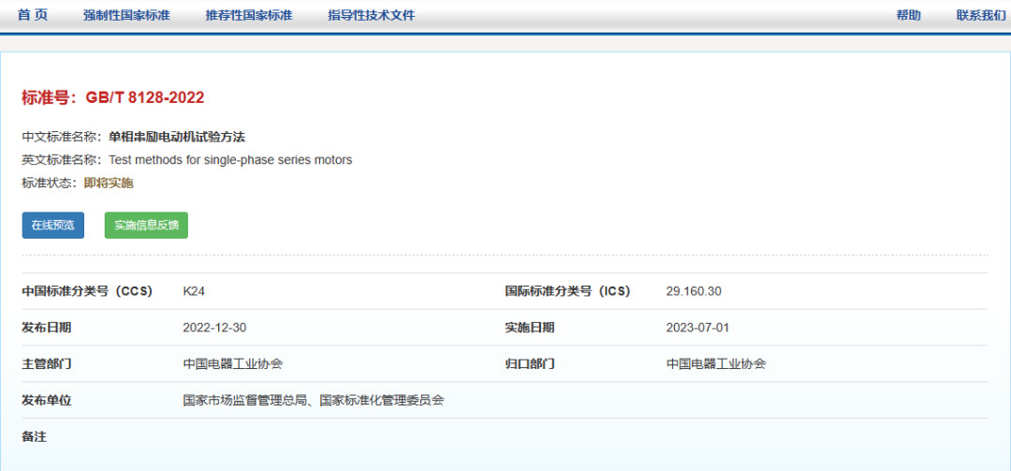Click the 中国标准分类号（CCS）label
Viewport: 1011px width, 471px height.
coord(87,291)
